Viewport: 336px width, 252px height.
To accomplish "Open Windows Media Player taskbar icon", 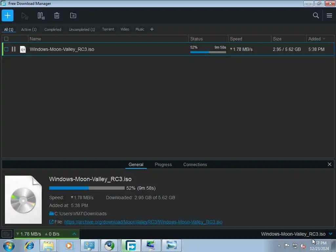I will pos(69,245).
